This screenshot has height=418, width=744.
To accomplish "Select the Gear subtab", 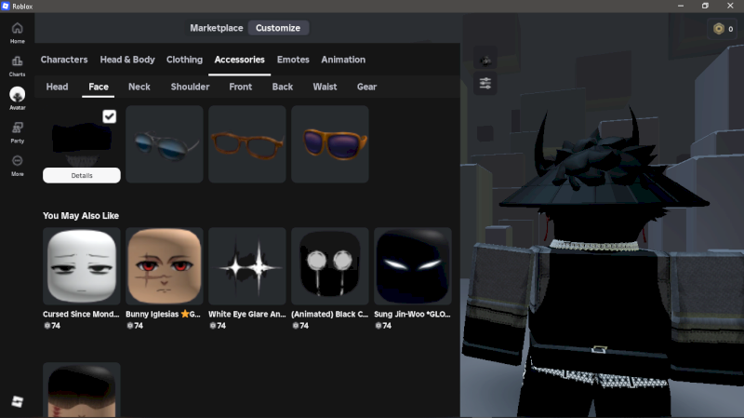I will [x=366, y=87].
